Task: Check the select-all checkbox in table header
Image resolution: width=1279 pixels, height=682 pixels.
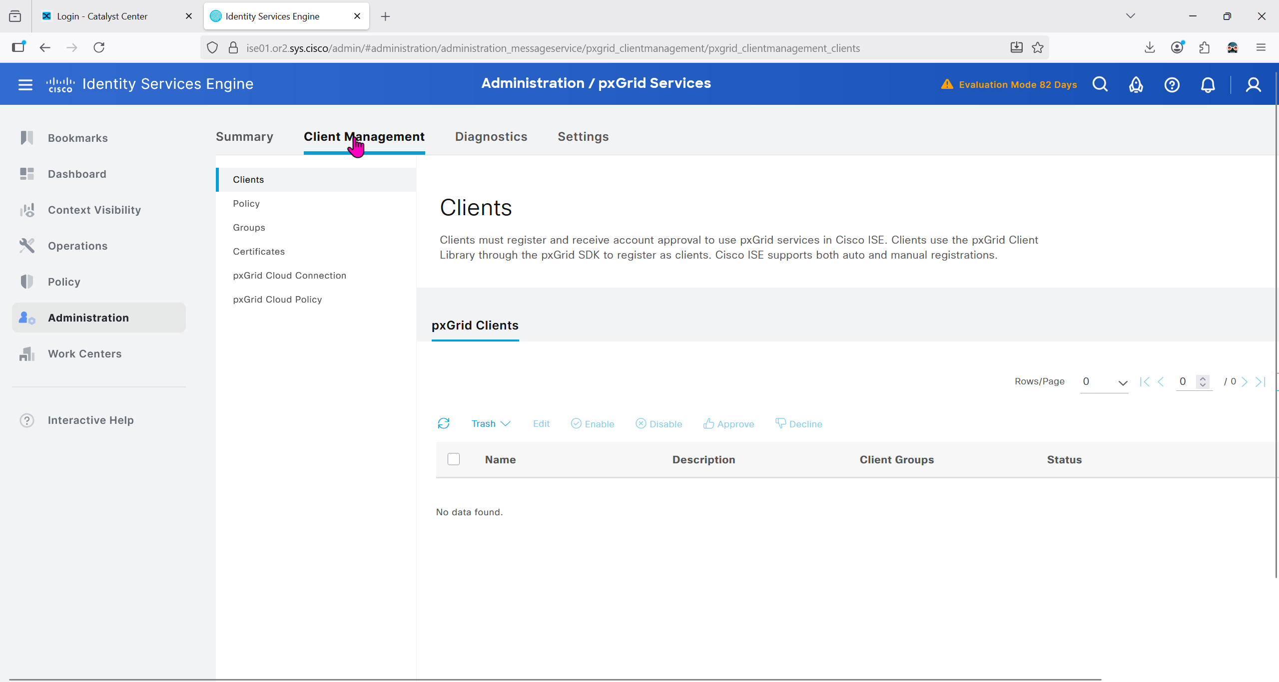Action: pos(453,459)
